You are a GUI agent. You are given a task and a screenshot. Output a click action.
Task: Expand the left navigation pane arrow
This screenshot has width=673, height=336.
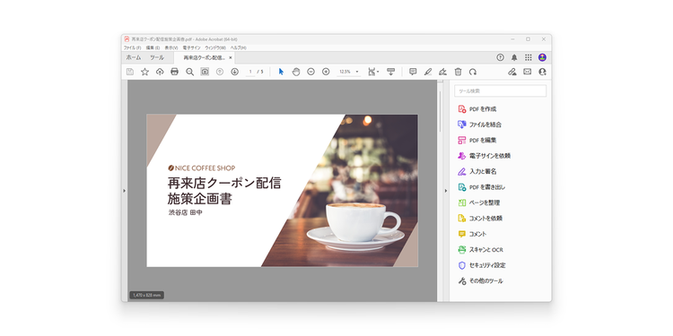pyautogui.click(x=125, y=191)
